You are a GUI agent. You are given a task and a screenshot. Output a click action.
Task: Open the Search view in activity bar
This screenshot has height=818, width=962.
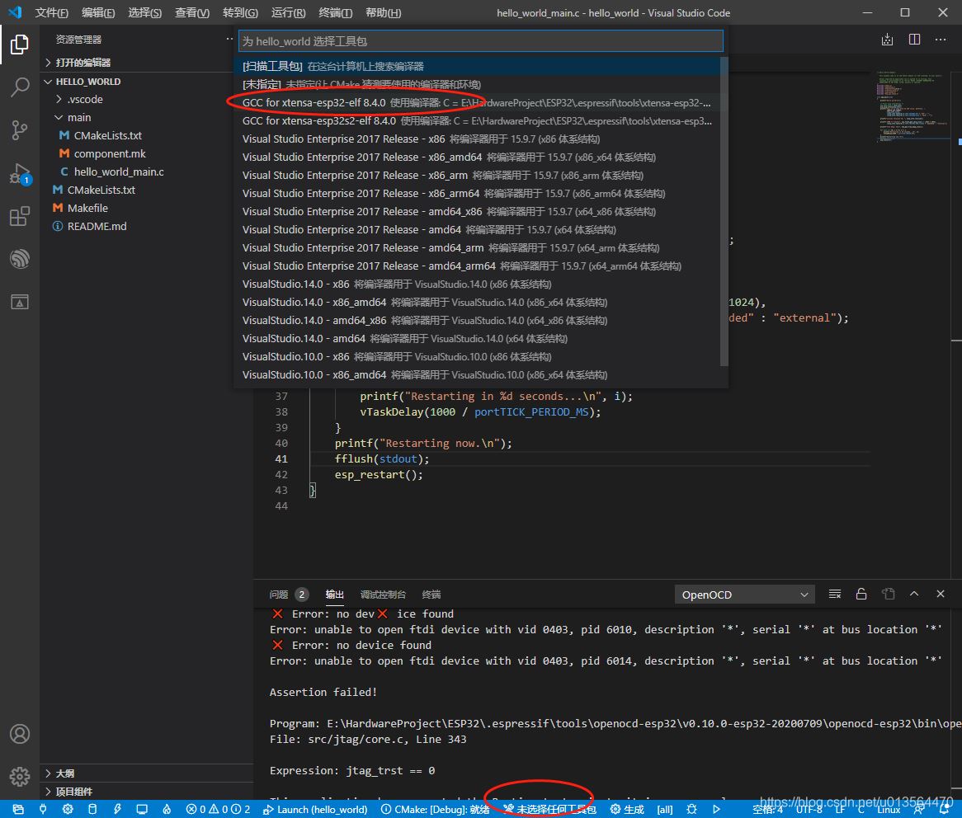[x=20, y=87]
